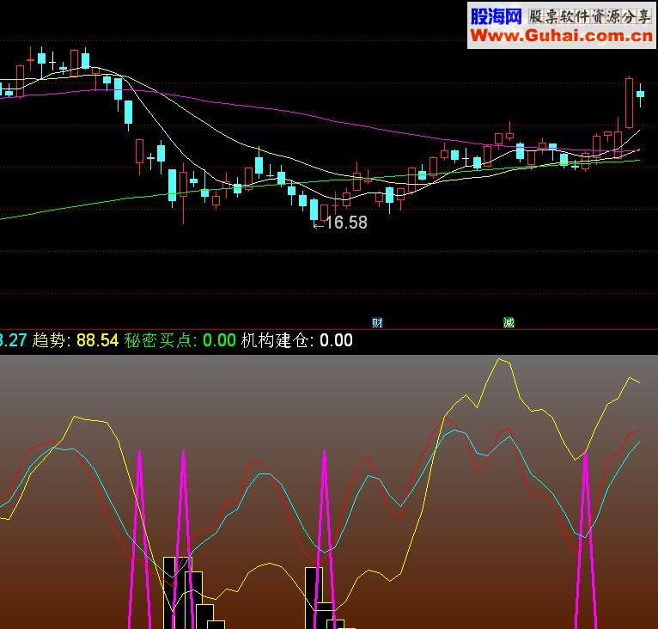Click the 机构建仓: 0.00 indicator value
658x629 pixels.
coord(297,340)
